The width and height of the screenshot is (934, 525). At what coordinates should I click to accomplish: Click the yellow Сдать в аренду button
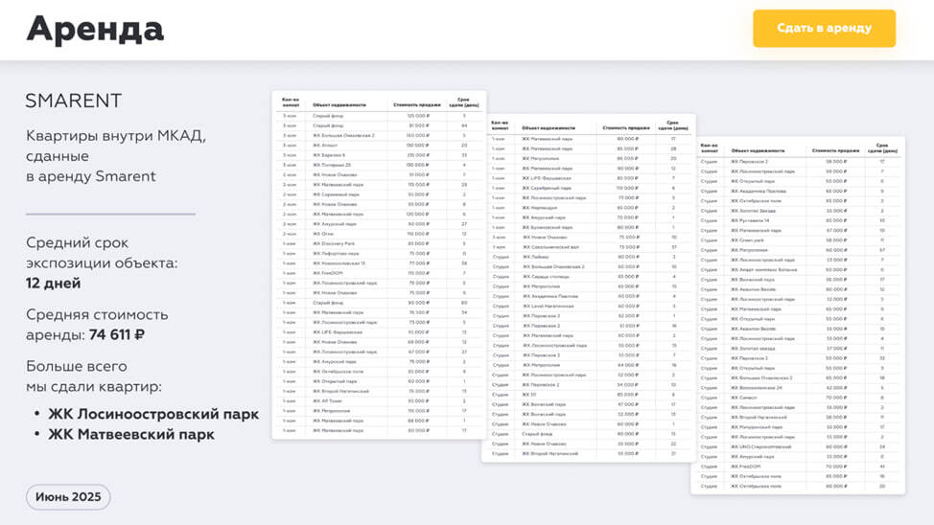click(x=824, y=28)
